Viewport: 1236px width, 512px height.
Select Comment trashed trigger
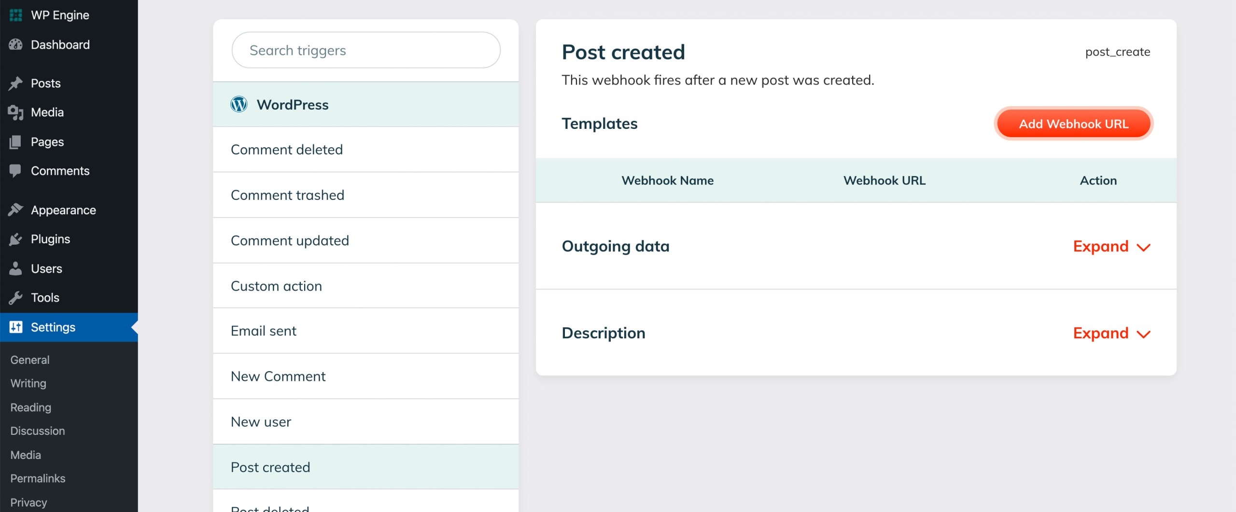366,195
